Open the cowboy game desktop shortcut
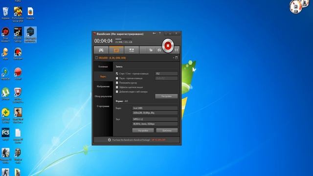This screenshot has width=313, height=176. (18, 115)
